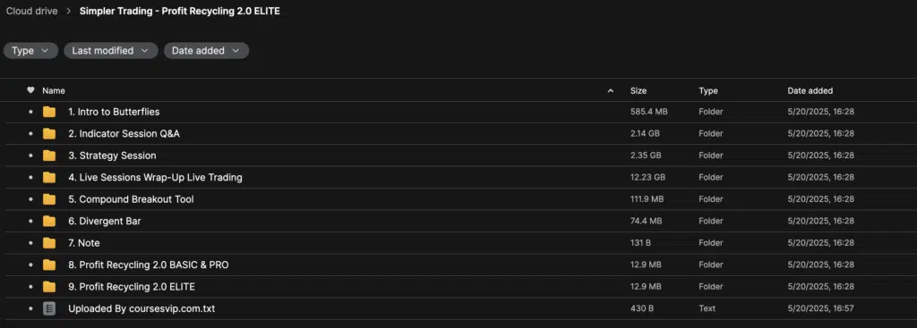Toggle the bullet marker beside Profit Recycling BASIC & PRO
The image size is (917, 328).
click(x=31, y=265)
